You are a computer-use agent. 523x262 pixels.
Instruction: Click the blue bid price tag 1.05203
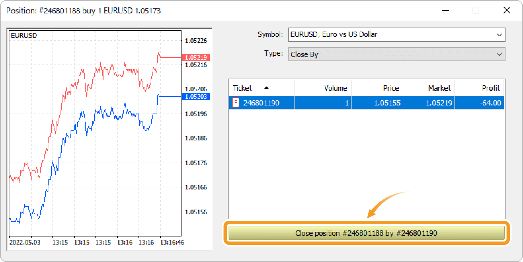pyautogui.click(x=196, y=97)
